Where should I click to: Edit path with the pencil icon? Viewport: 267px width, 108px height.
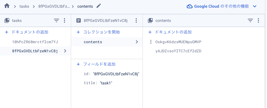pyautogui.click(x=99, y=6)
